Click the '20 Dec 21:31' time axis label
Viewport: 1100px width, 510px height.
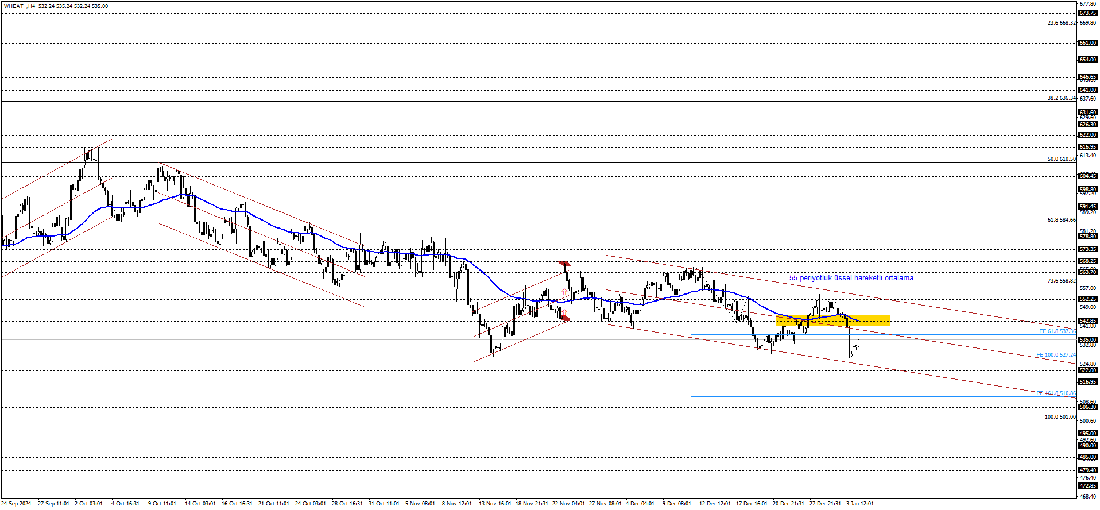(x=788, y=504)
